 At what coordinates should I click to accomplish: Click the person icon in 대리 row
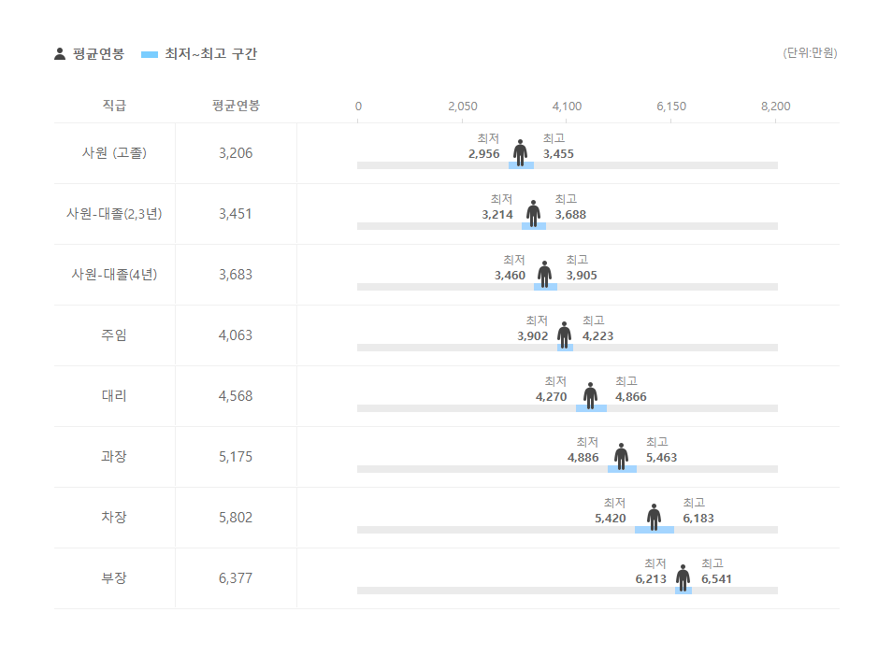pyautogui.click(x=590, y=395)
